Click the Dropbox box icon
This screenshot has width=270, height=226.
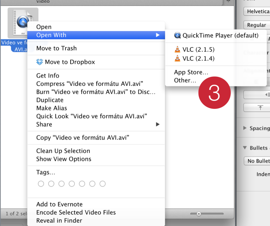40,62
